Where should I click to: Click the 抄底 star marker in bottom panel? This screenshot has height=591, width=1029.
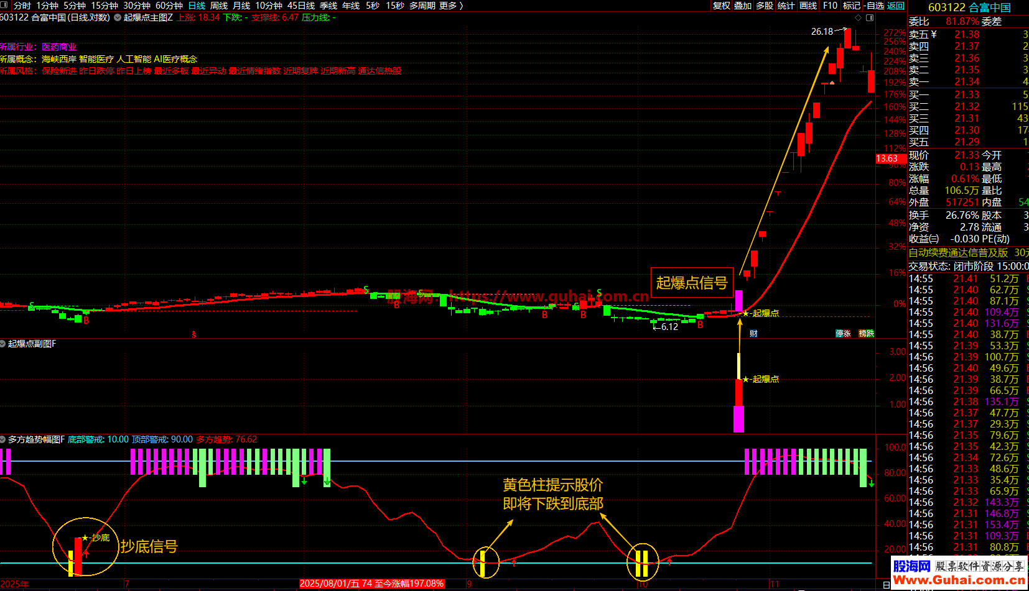(x=85, y=538)
